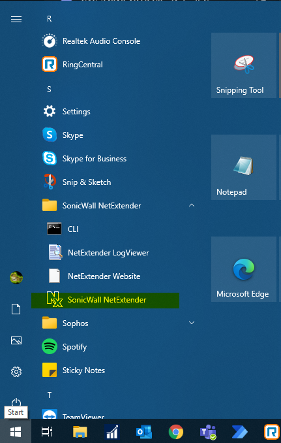This screenshot has height=443, width=281.
Task: Click the Power icon in sidebar
Action: click(x=16, y=402)
